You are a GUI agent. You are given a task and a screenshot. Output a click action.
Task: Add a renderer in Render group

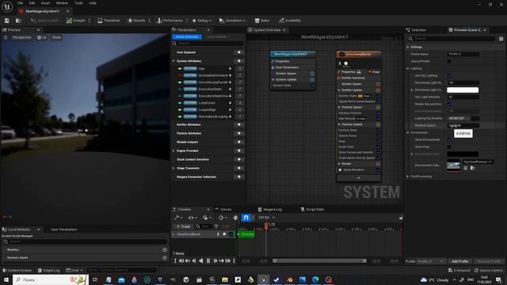tap(378, 164)
